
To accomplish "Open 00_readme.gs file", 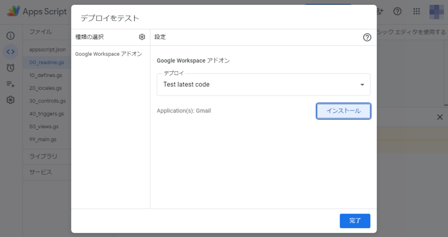I will pyautogui.click(x=46, y=62).
